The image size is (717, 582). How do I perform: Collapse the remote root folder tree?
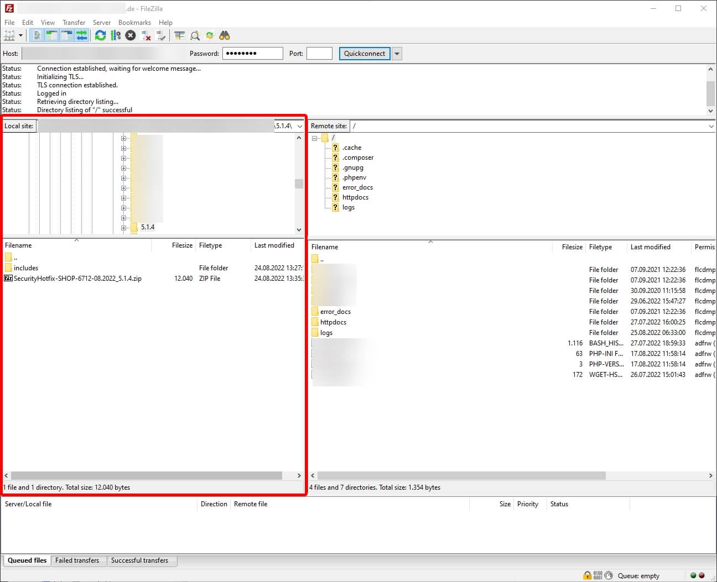(314, 138)
